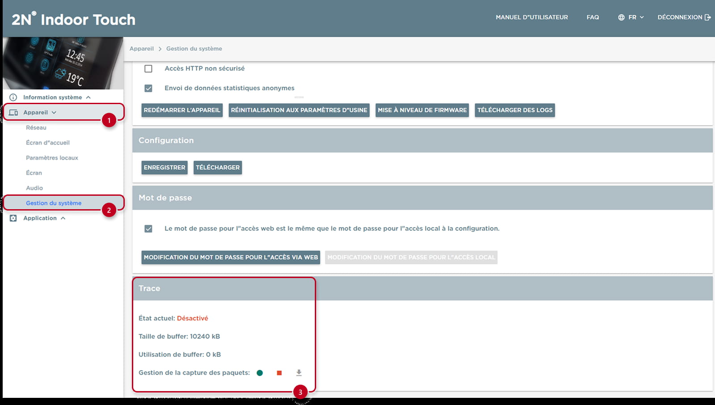Click the globe language icon

pyautogui.click(x=621, y=17)
